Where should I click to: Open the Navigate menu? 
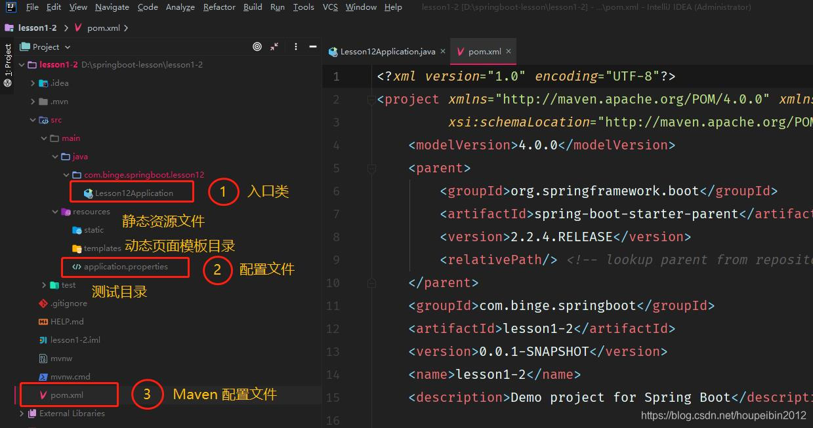(112, 7)
